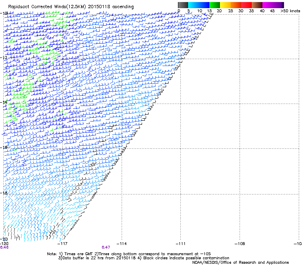Click the cyan-blue 5-15 knots color band
Screen dimensions: 302x265
click(x=199, y=5)
